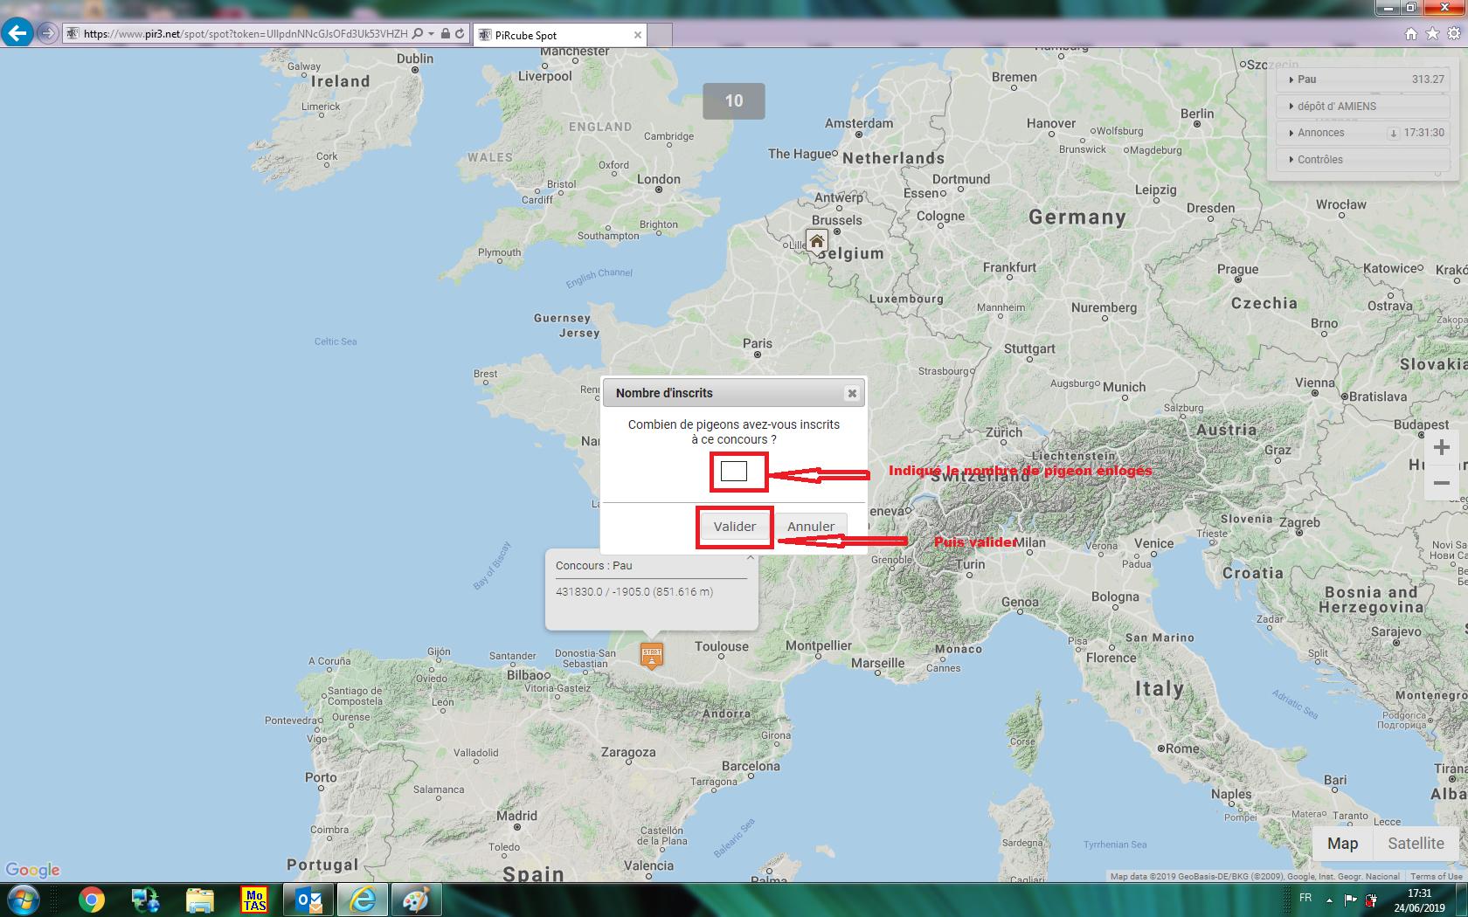
Task: Click the 17:31:30 time in Annonces row
Action: (x=1424, y=133)
